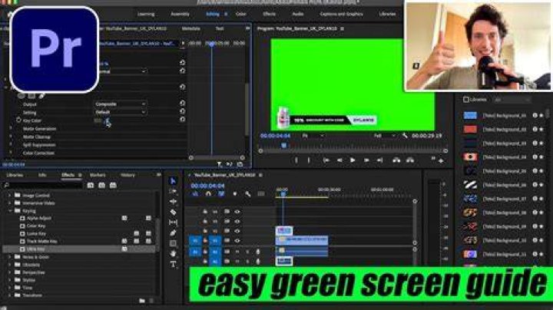Screen dimensions: 553x310
Task: Select the Type tool
Action: click(173, 264)
